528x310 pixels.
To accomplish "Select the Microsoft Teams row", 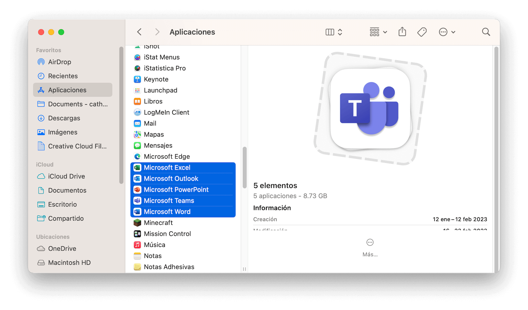I will 183,201.
